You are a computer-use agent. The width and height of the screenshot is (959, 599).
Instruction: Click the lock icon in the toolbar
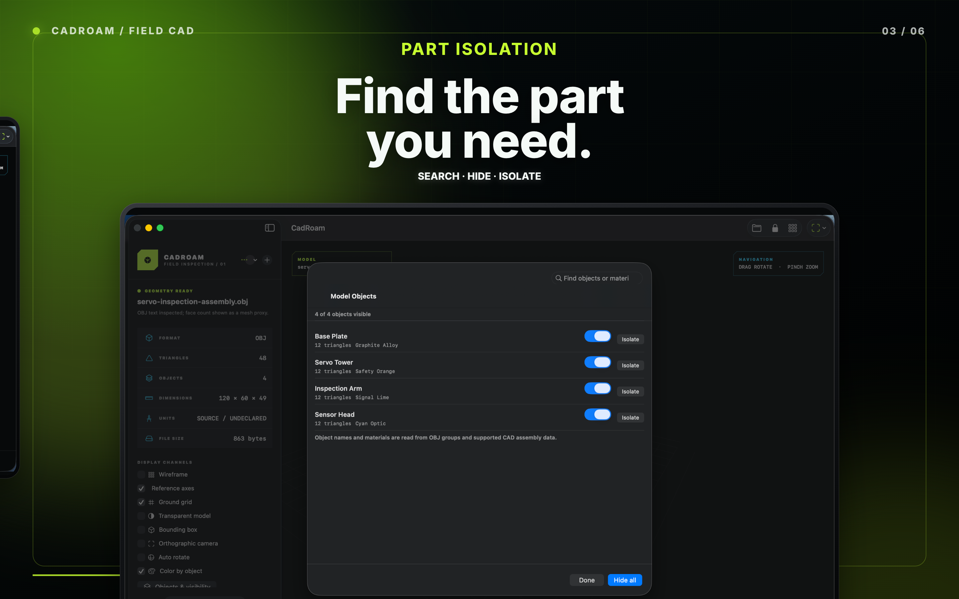(x=775, y=228)
